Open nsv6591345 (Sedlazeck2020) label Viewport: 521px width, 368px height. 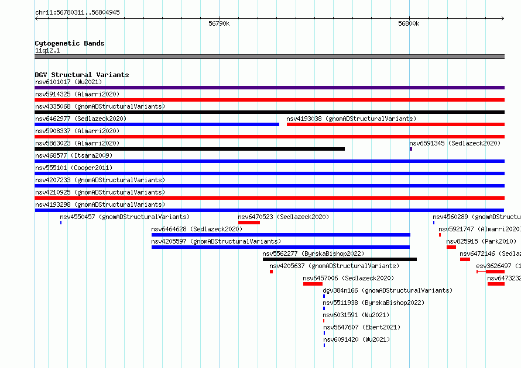coord(455,143)
